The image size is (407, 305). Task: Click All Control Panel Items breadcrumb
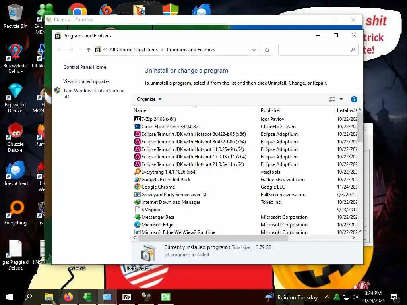pyautogui.click(x=134, y=50)
